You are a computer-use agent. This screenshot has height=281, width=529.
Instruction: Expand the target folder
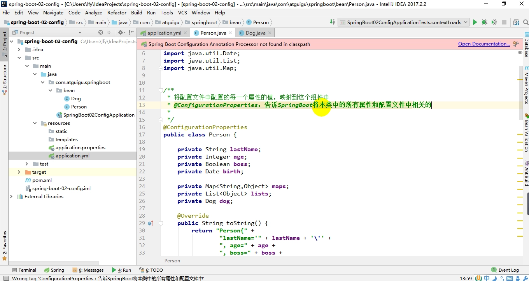point(18,172)
